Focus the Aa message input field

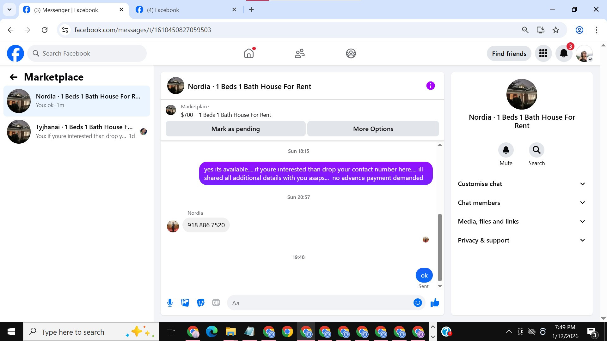(x=319, y=303)
